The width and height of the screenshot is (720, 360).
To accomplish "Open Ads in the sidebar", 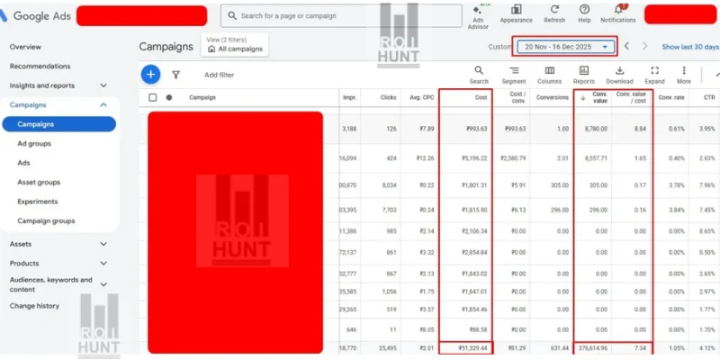I will [24, 163].
